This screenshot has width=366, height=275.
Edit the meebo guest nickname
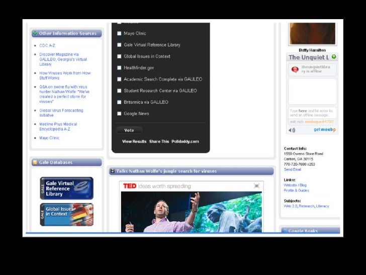[319, 122]
